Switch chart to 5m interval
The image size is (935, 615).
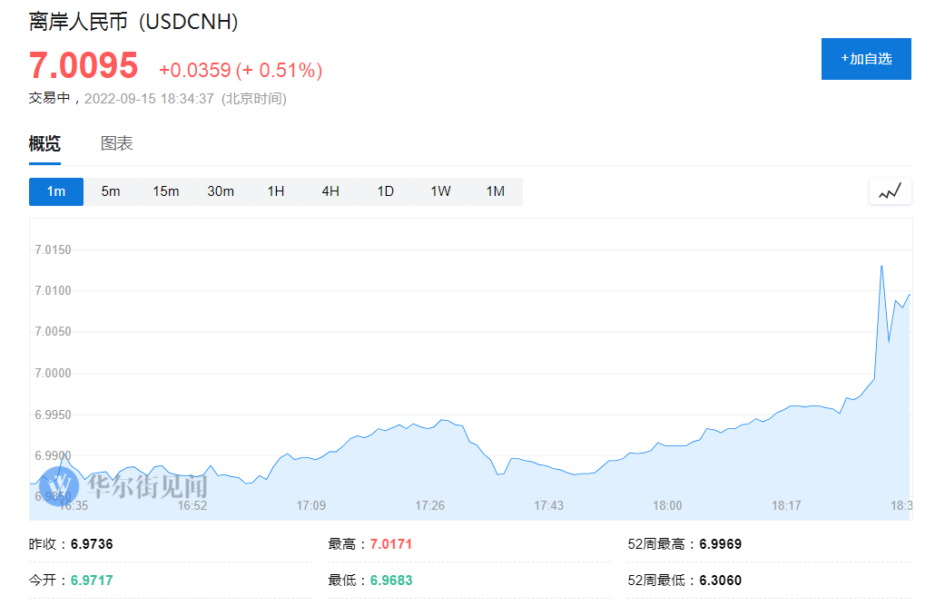(x=111, y=191)
